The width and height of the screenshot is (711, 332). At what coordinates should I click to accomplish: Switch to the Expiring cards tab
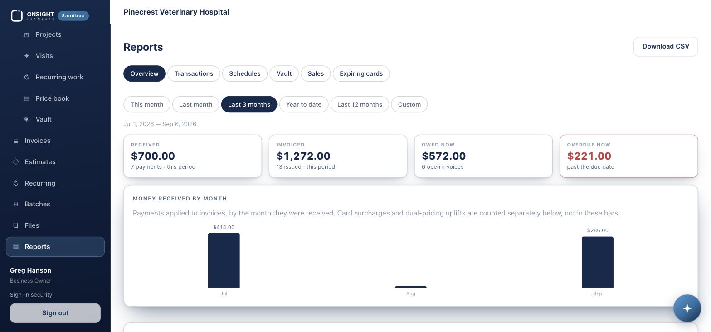pyautogui.click(x=361, y=73)
